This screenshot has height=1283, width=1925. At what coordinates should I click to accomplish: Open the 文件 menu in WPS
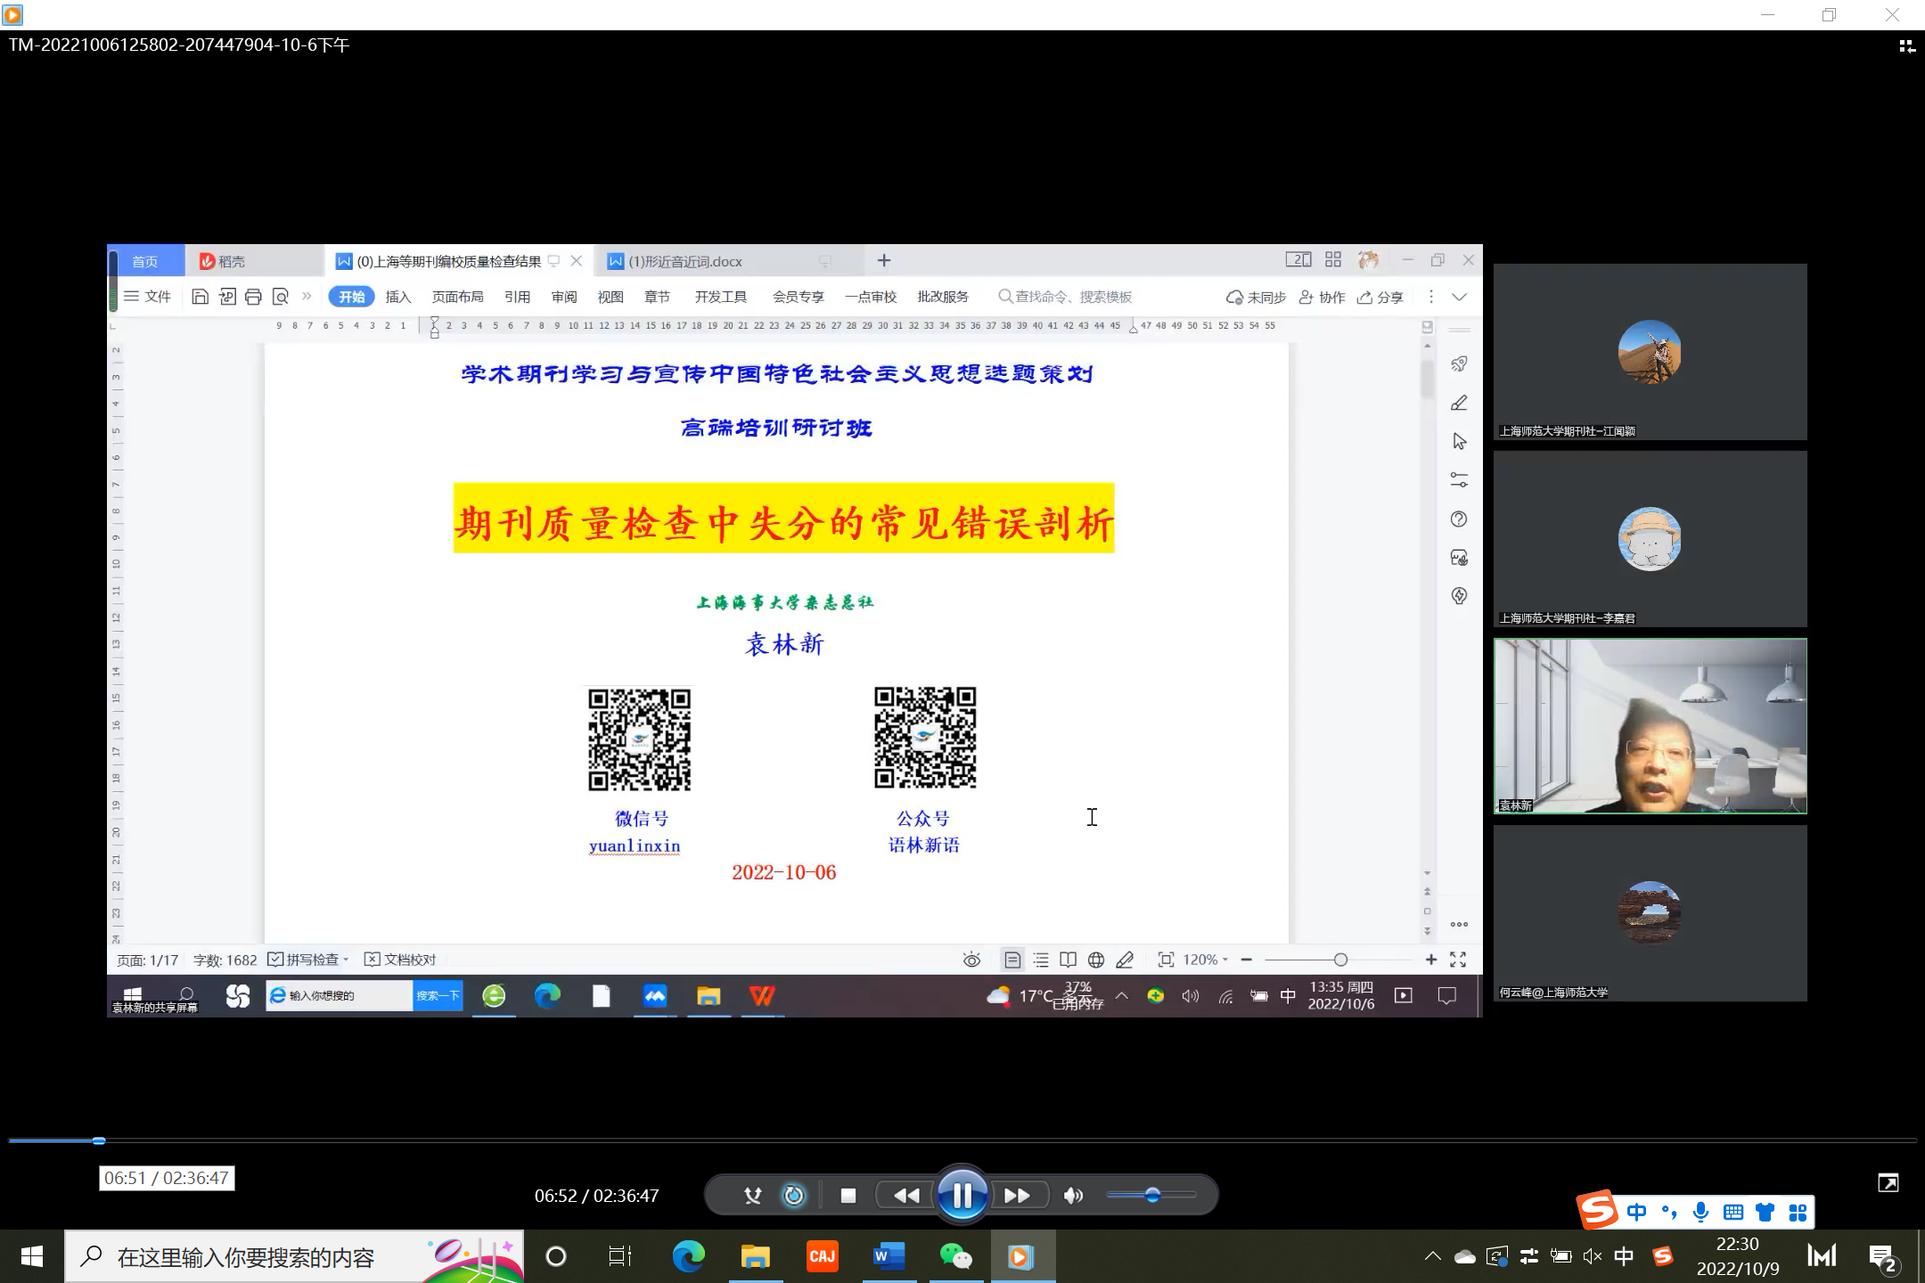point(148,297)
